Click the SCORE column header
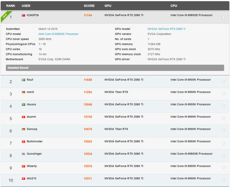230x187 pixels. point(89,6)
